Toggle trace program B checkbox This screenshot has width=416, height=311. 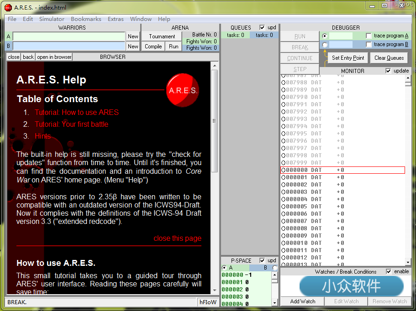369,45
